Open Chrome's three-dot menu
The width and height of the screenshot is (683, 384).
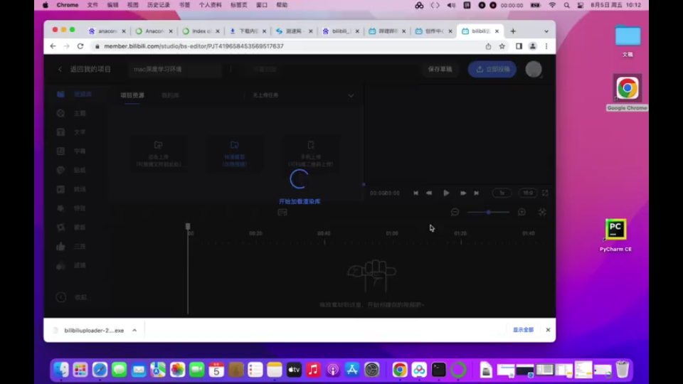[546, 46]
